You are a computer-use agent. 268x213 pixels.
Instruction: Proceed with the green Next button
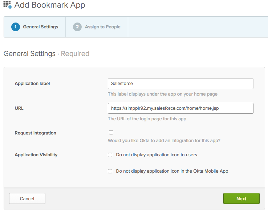[241, 198]
